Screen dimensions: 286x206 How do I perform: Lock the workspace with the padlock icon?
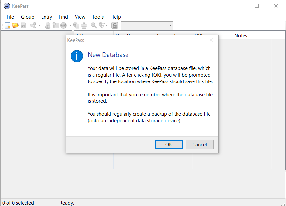(x=115, y=25)
